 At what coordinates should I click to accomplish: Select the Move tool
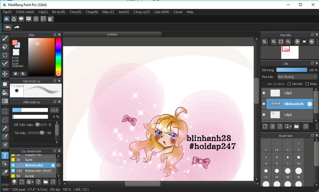(5, 74)
